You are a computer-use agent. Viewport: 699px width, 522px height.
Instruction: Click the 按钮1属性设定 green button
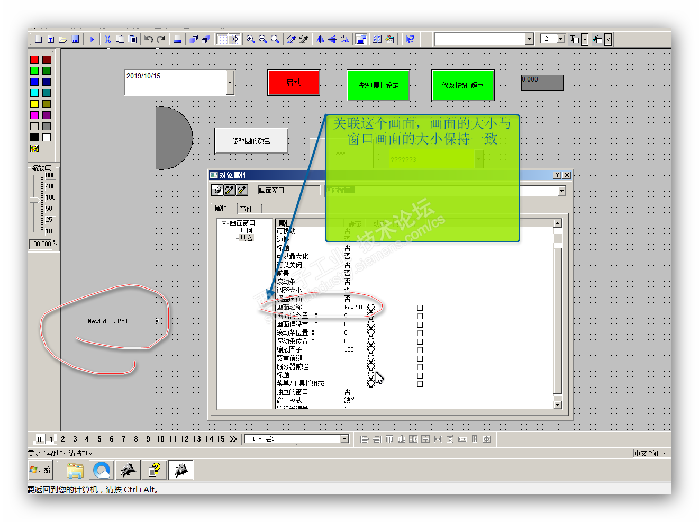(378, 85)
